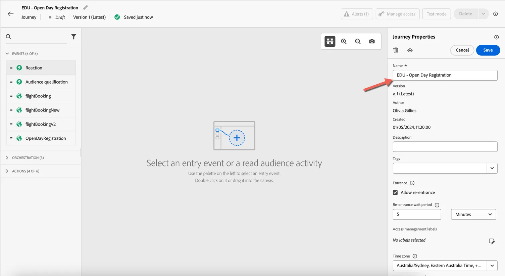Toggle the eye icon in Journey Properties
The width and height of the screenshot is (505, 276).
pyautogui.click(x=410, y=50)
